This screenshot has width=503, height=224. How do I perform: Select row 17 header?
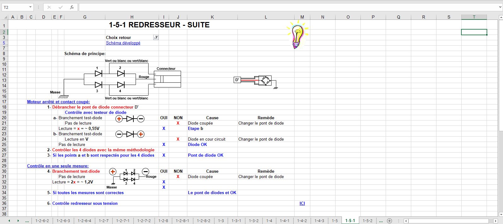tap(4, 102)
